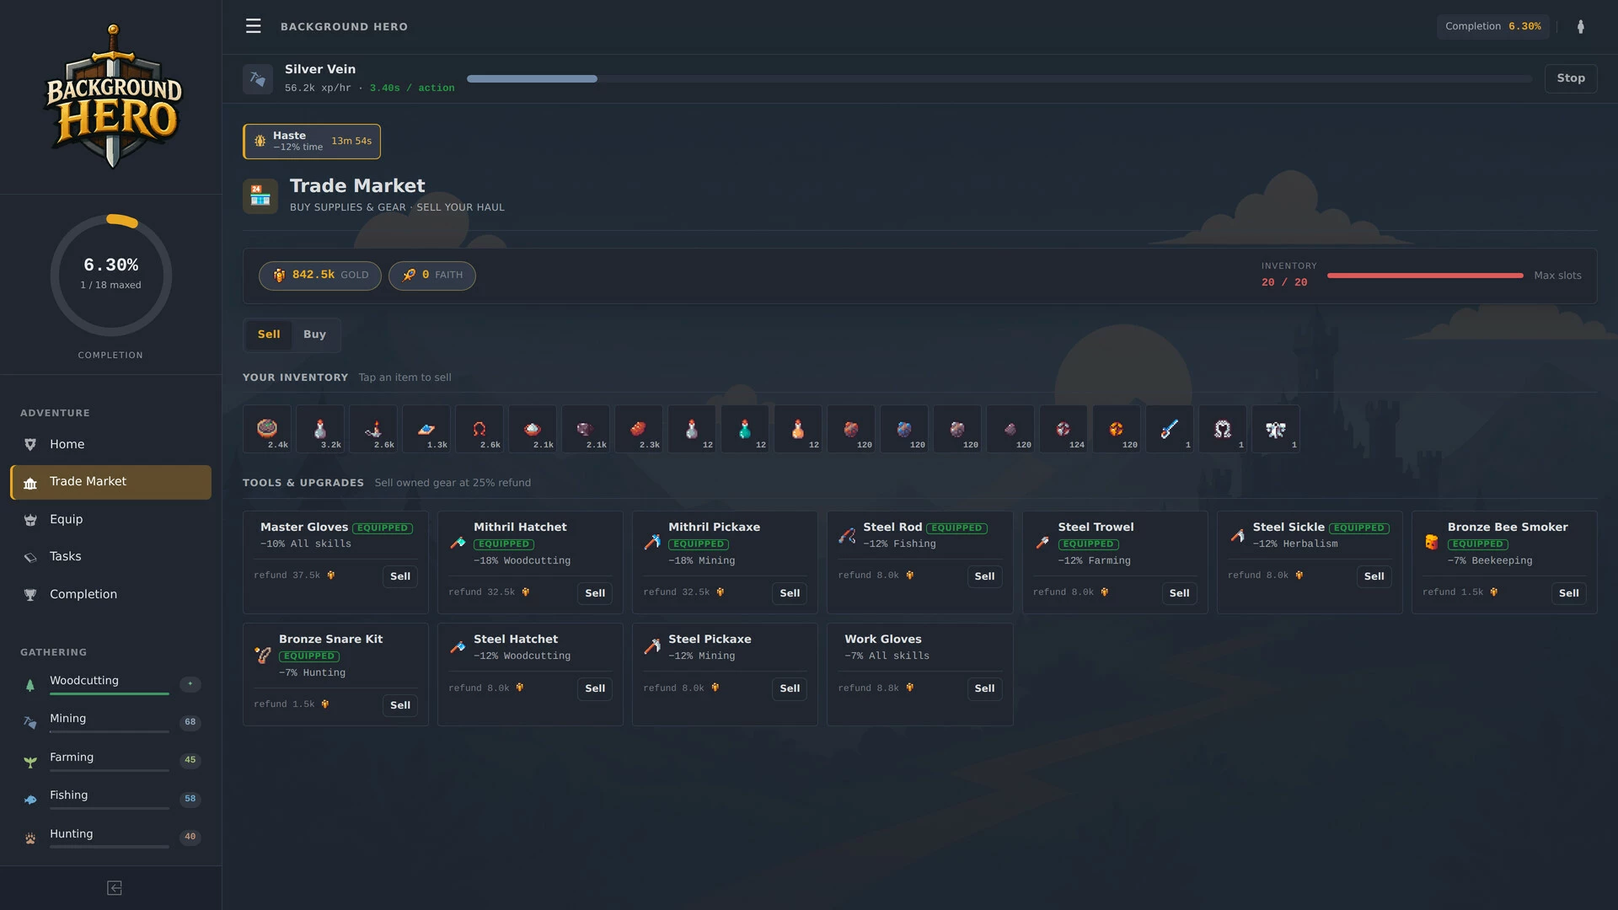Click the 842.5k gold balance pill

320,276
